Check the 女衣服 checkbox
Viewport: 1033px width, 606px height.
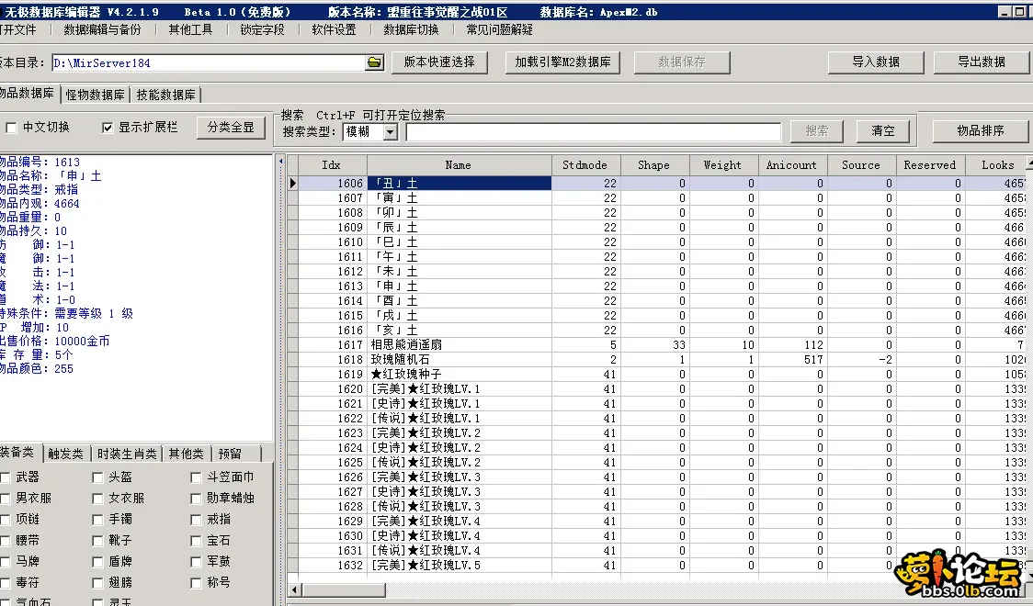click(97, 498)
